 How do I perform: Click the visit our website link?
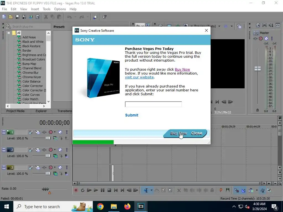(x=139, y=77)
